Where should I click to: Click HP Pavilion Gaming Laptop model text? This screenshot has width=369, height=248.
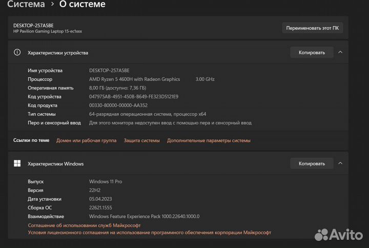(48, 31)
